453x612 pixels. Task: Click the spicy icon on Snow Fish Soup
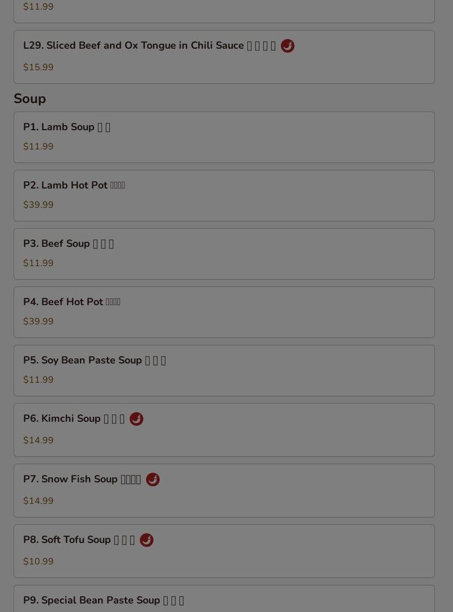[153, 480]
